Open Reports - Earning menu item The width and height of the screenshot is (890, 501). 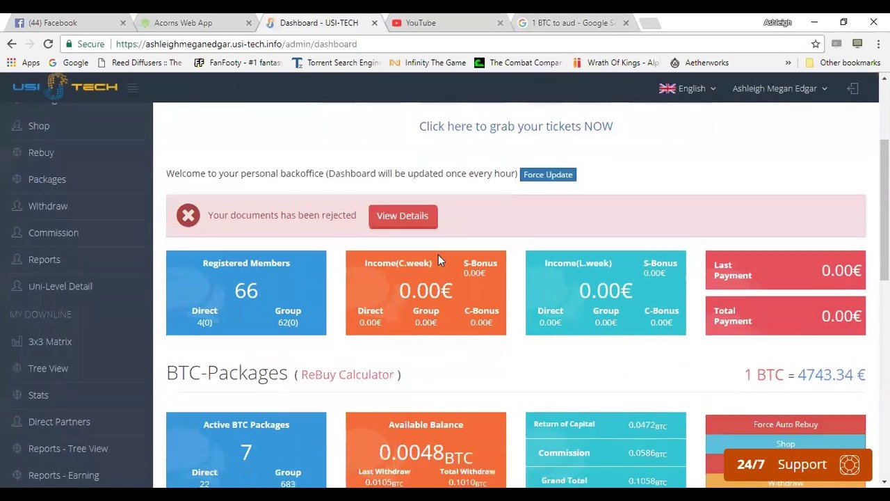pos(64,475)
